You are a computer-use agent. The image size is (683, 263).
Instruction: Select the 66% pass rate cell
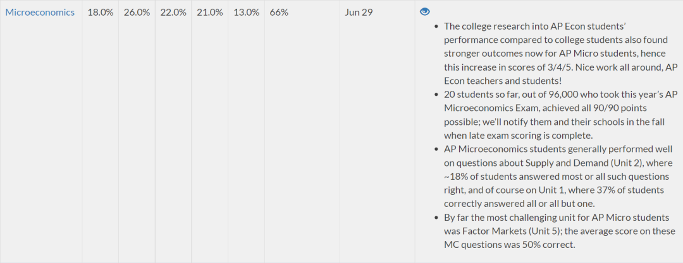pyautogui.click(x=279, y=13)
